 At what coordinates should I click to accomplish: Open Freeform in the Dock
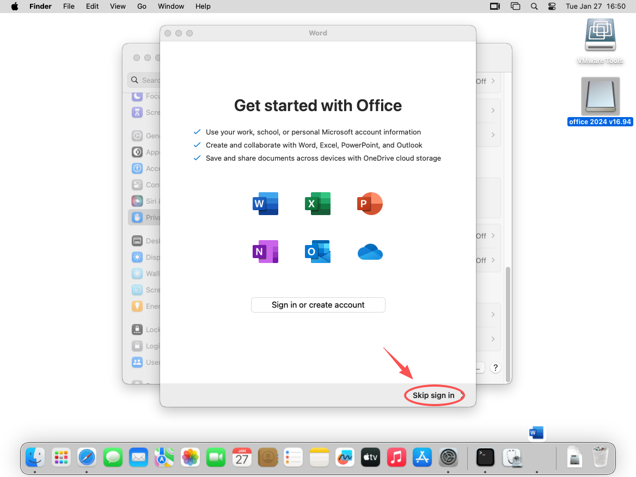[345, 458]
